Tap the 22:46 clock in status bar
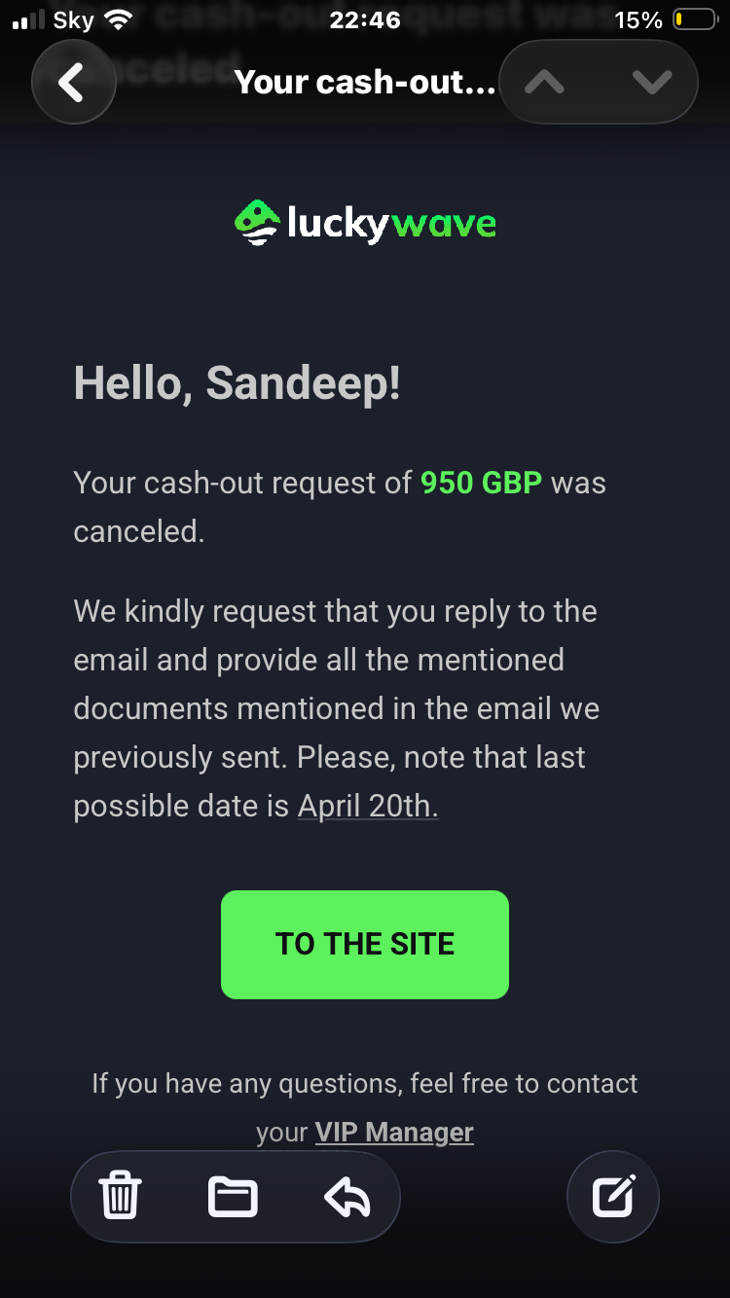This screenshot has width=730, height=1298. [365, 19]
